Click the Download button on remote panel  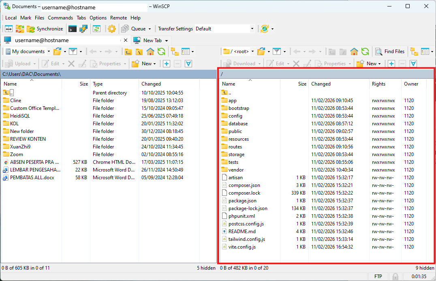[239, 64]
